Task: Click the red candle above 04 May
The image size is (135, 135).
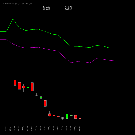Action: (19, 86)
